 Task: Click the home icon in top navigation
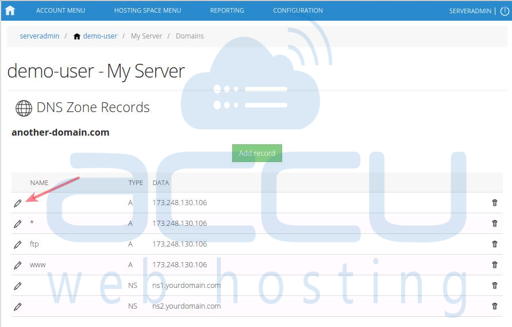click(10, 10)
